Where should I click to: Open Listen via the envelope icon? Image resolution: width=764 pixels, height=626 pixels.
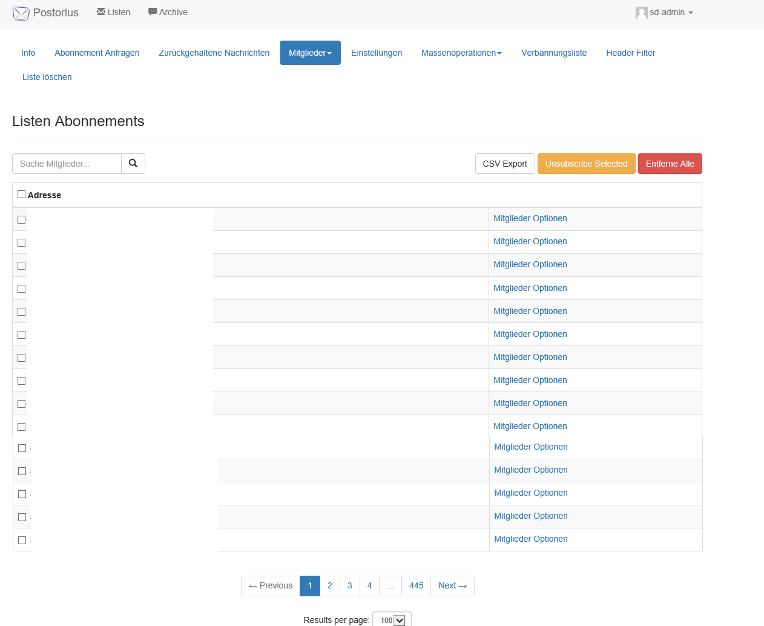pos(101,12)
